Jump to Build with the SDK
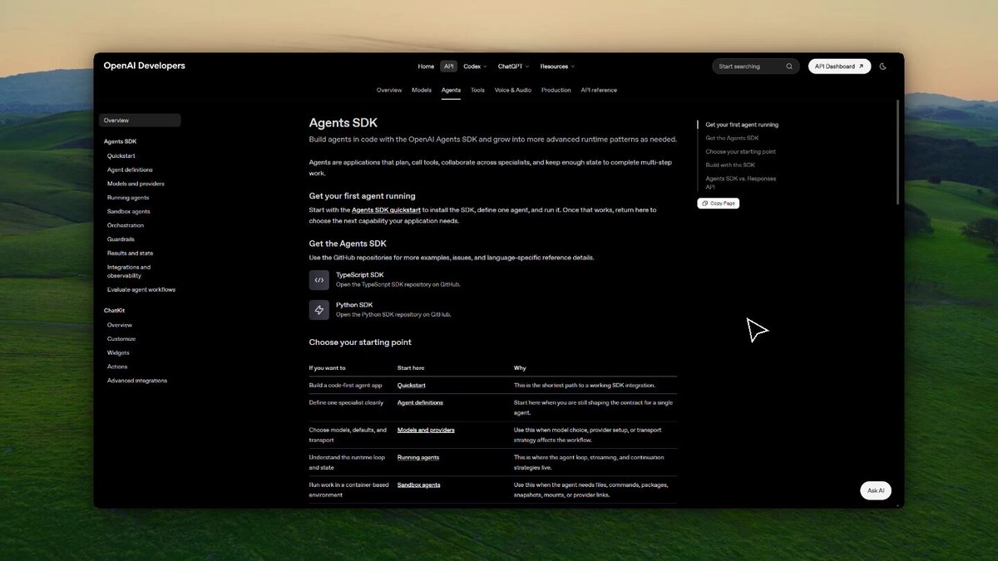998x561 pixels. [x=730, y=165]
